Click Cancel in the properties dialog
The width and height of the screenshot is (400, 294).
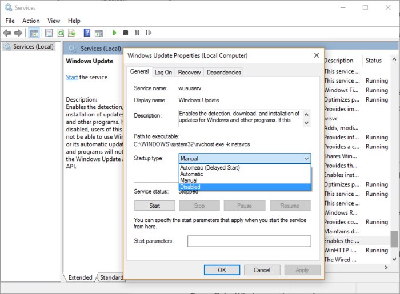point(262,270)
